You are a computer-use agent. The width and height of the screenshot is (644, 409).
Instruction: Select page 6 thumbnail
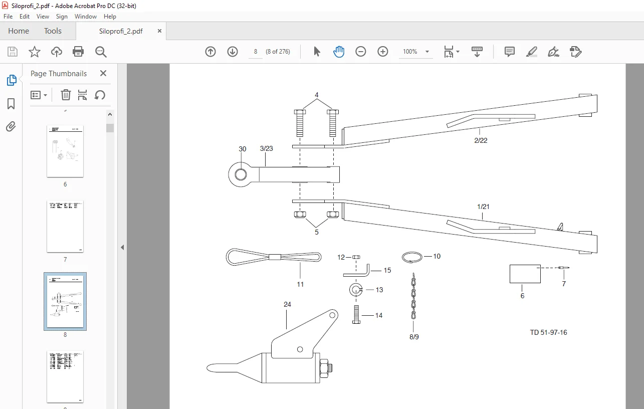click(65, 151)
